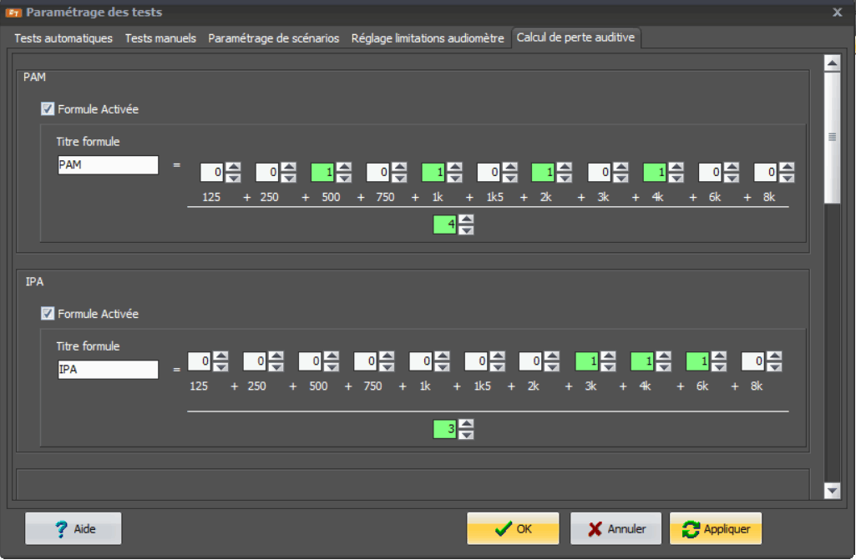Open the Réglage limitations audiomètre tab
The height and width of the screenshot is (560, 856).
tap(428, 38)
